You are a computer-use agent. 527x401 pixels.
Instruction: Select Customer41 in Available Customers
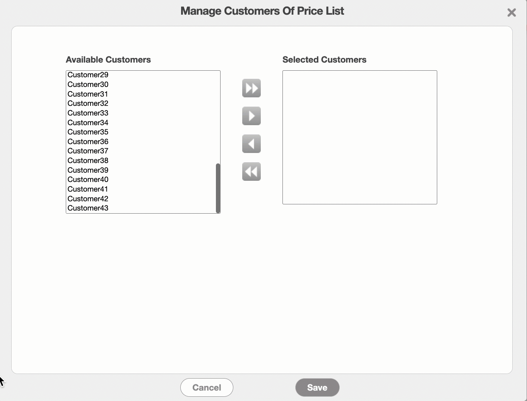click(88, 189)
